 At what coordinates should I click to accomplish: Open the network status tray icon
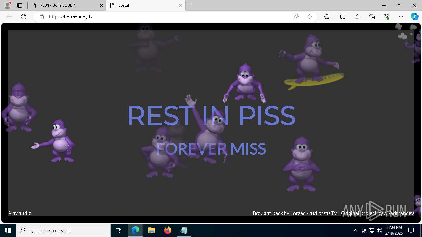(372, 230)
